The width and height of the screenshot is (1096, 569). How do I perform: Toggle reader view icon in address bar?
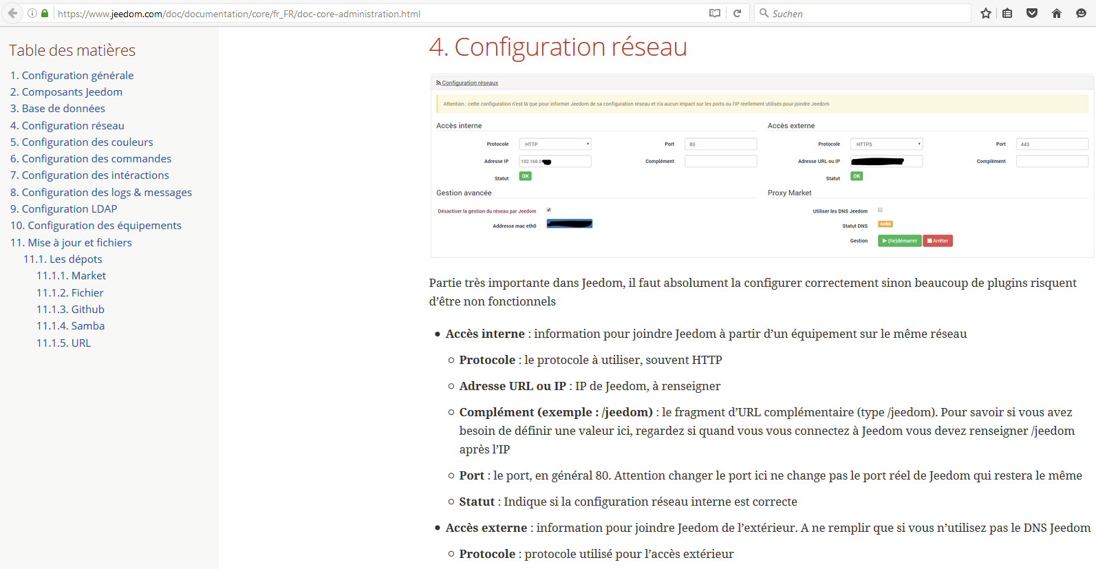715,13
